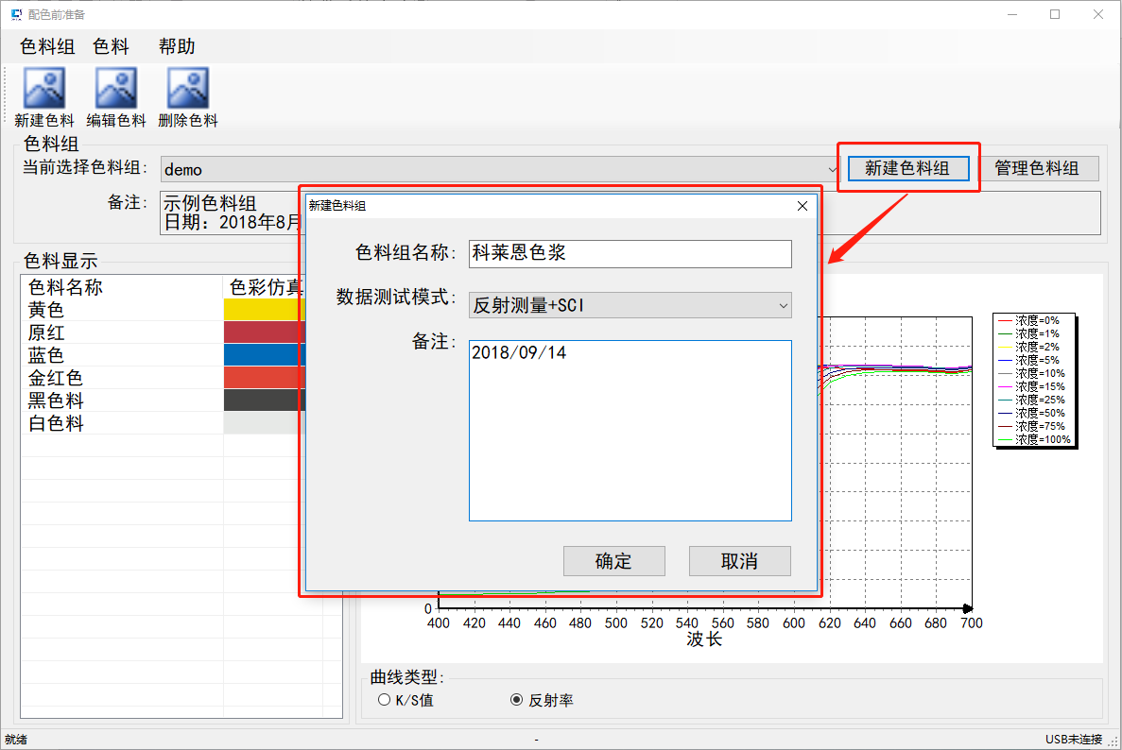Click the 色料组名称 text field
1122x750 pixels.
click(630, 254)
